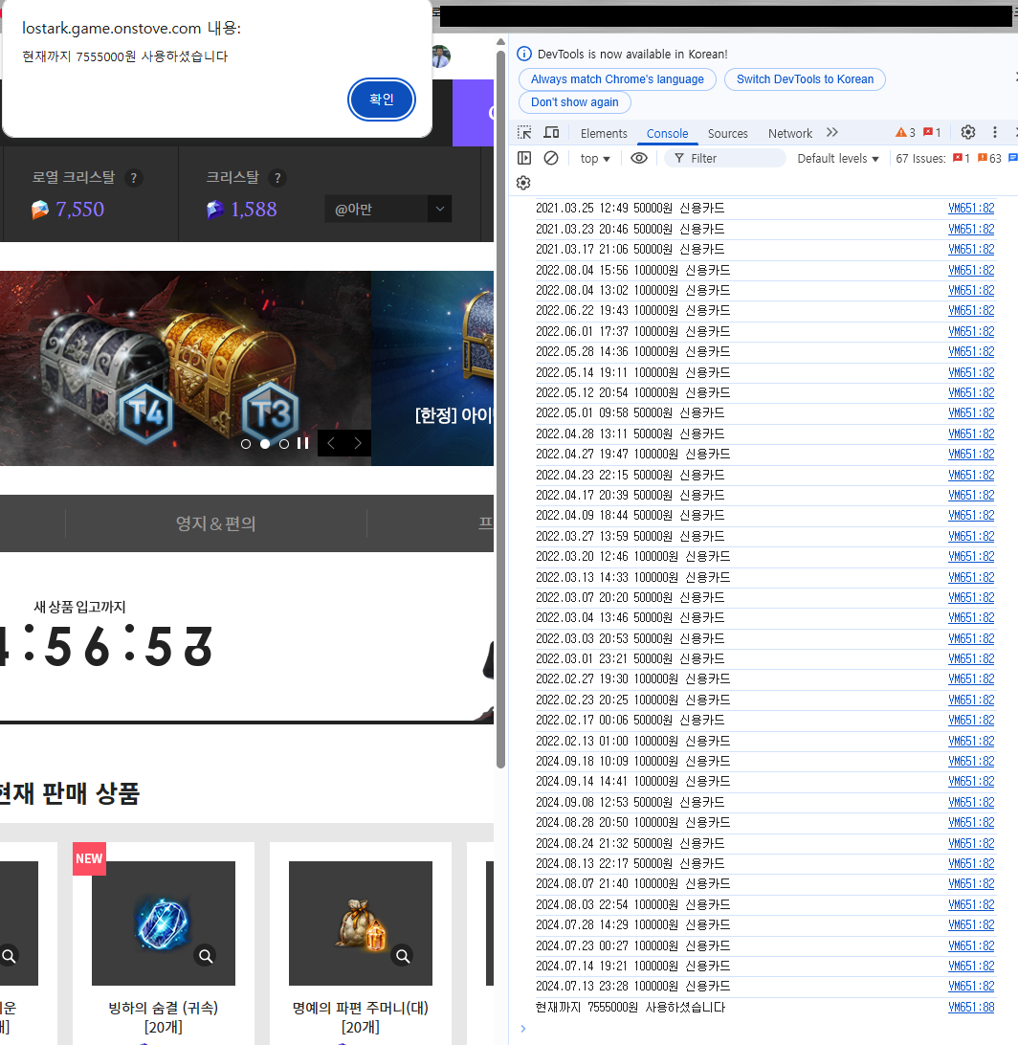Pause the banner carousel autoplay

click(x=303, y=443)
